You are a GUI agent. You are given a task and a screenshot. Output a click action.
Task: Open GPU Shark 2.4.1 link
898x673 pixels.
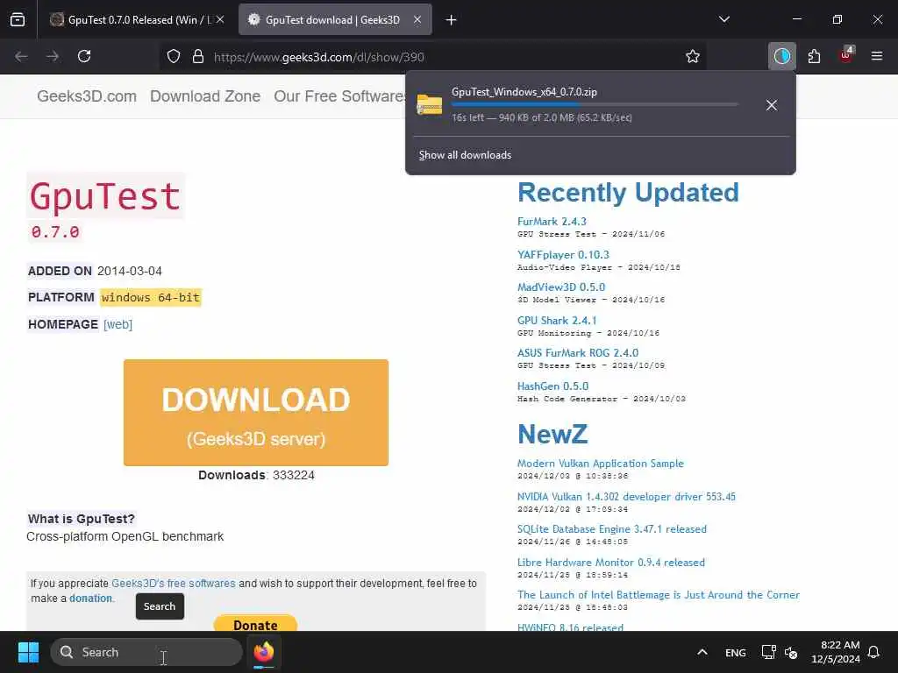click(x=557, y=321)
